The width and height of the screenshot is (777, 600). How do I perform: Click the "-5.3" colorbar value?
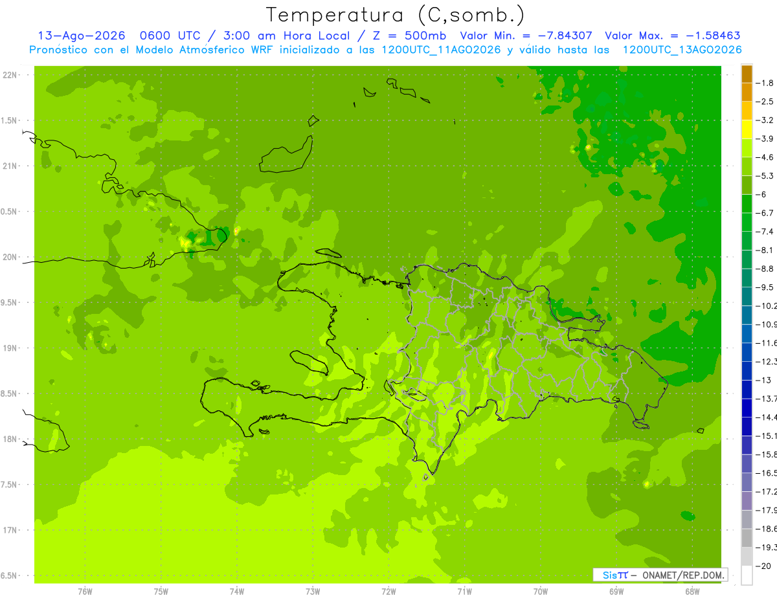pyautogui.click(x=766, y=176)
